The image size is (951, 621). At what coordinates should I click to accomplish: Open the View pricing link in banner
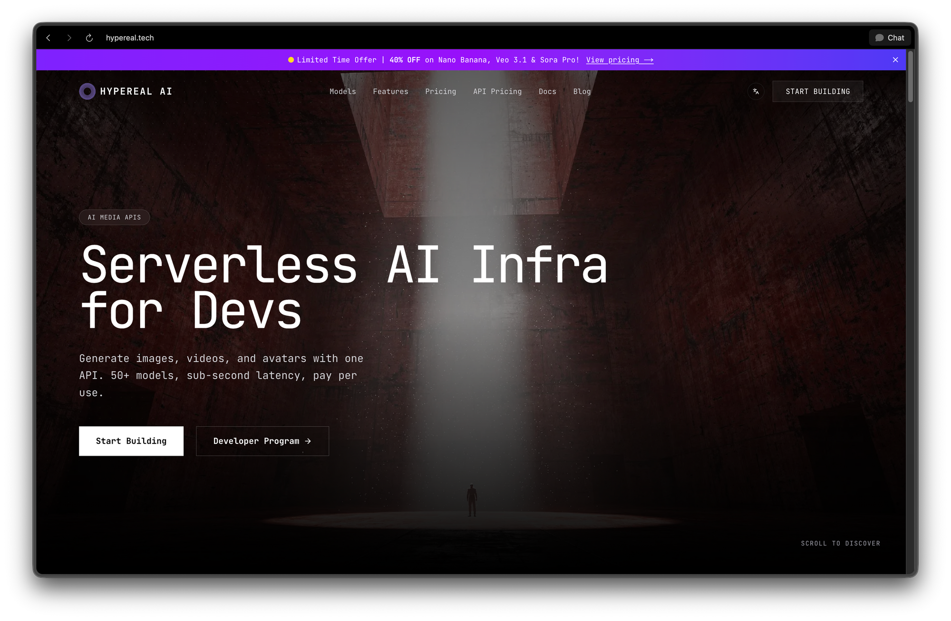[x=620, y=60]
